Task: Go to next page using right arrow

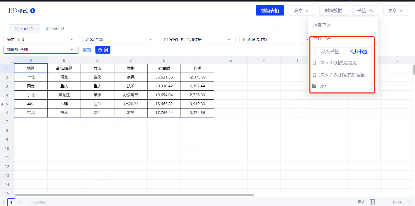Action: pos(19,202)
